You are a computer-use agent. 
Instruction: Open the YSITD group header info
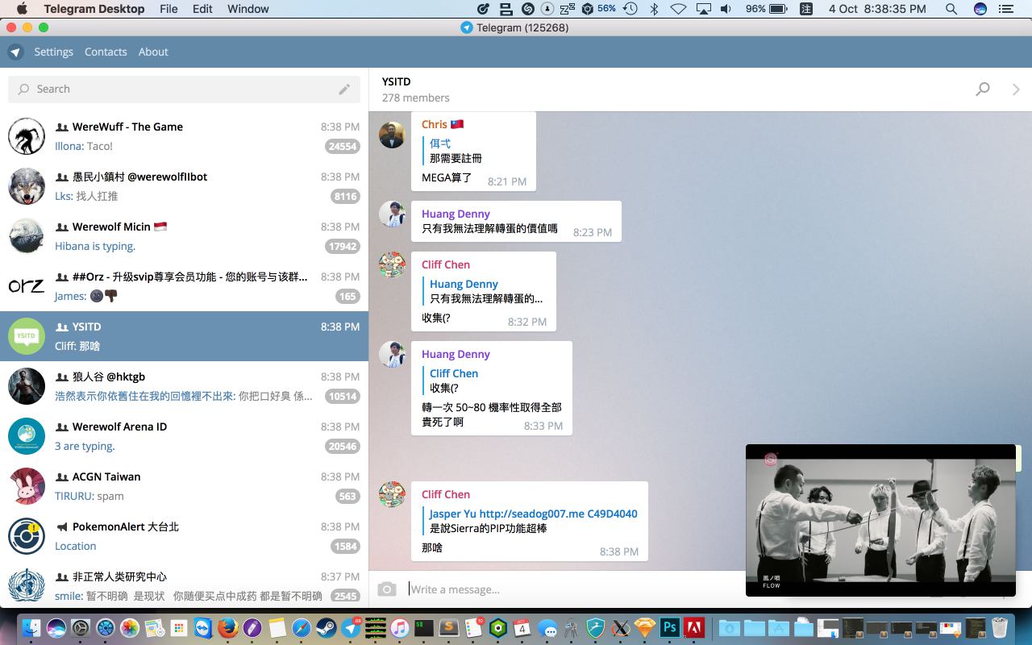[416, 89]
